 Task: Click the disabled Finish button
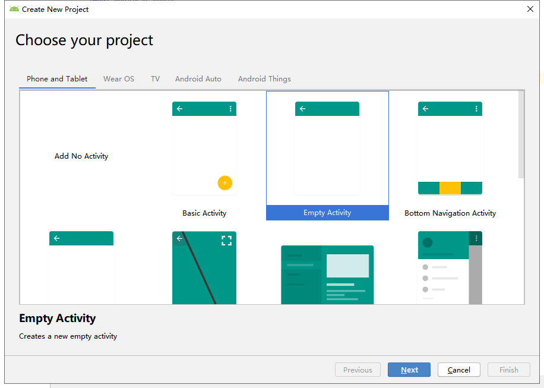coord(509,370)
